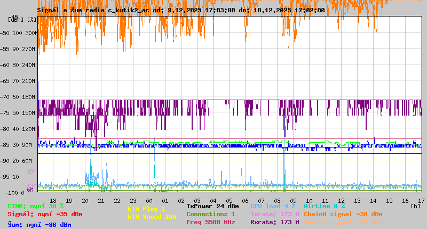Screen dimensions: 427x229
Task: Click hour label '15' on time axis
Action: point(390,201)
